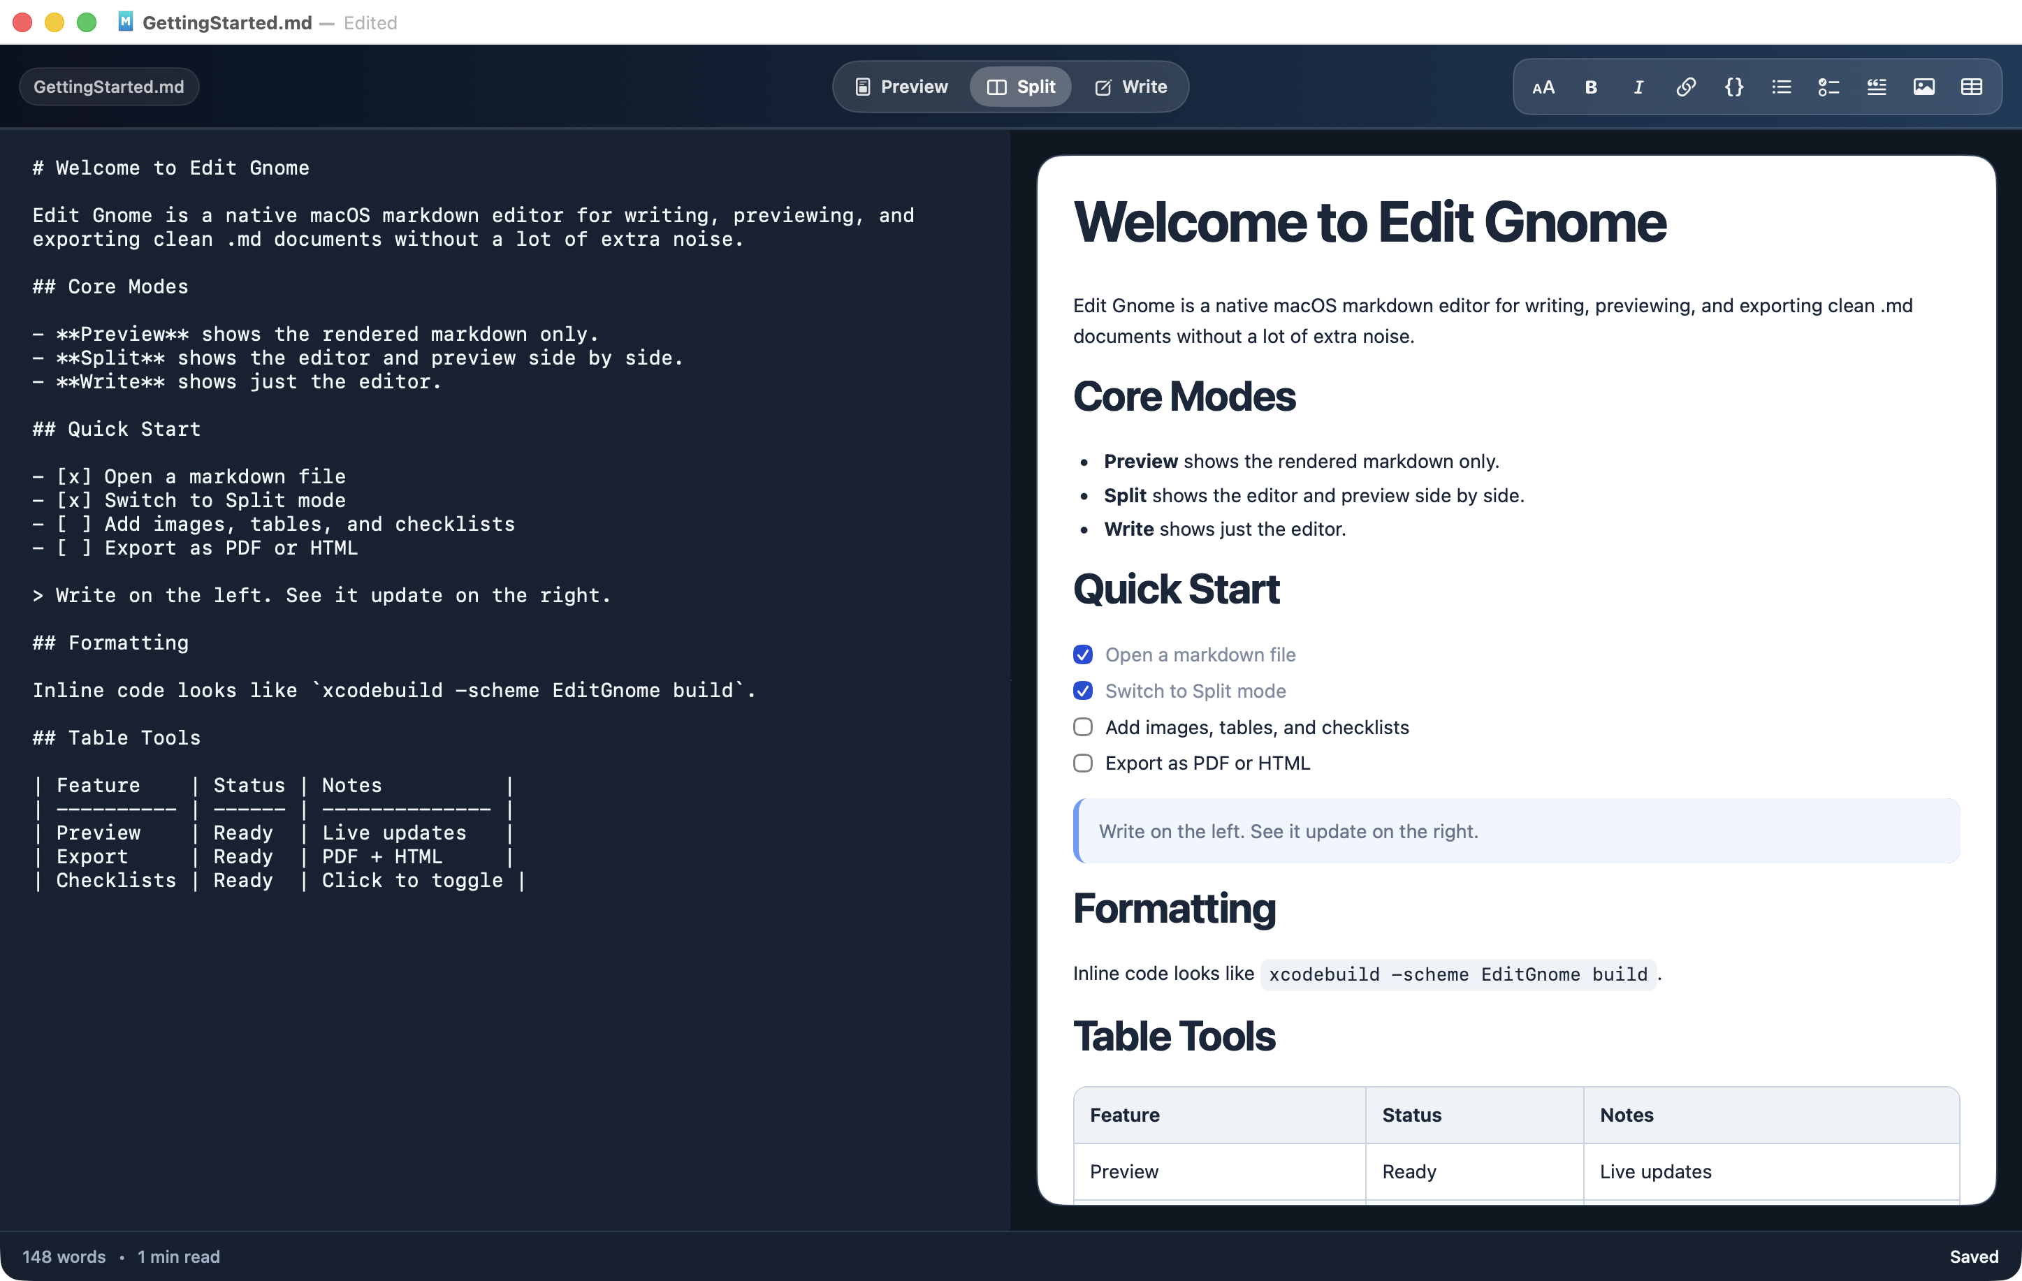Click 'Write shows just the editor' preview bullet
The height and width of the screenshot is (1281, 2022).
point(1224,529)
